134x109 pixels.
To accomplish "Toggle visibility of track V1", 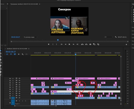I will coord(19,98).
